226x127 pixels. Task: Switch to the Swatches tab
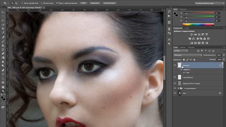183,9
